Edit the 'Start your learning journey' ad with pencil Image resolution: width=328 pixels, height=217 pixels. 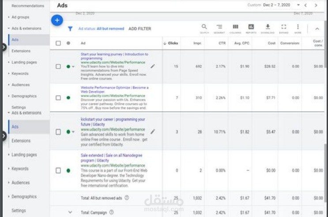153,66
